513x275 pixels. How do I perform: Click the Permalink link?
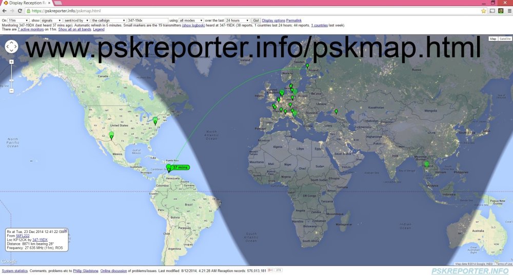(294, 20)
